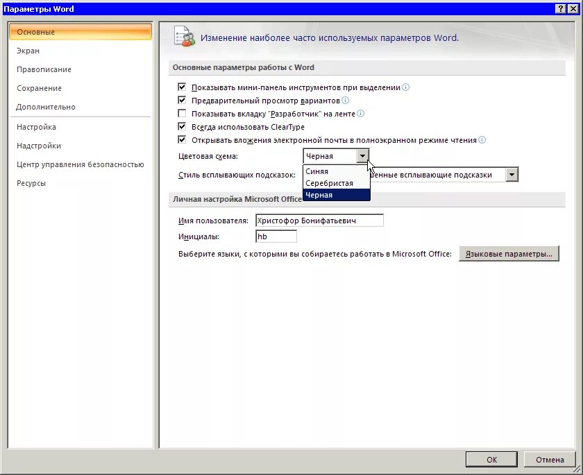Select Серебристая color scheme option
This screenshot has width=583, height=475.
337,183
